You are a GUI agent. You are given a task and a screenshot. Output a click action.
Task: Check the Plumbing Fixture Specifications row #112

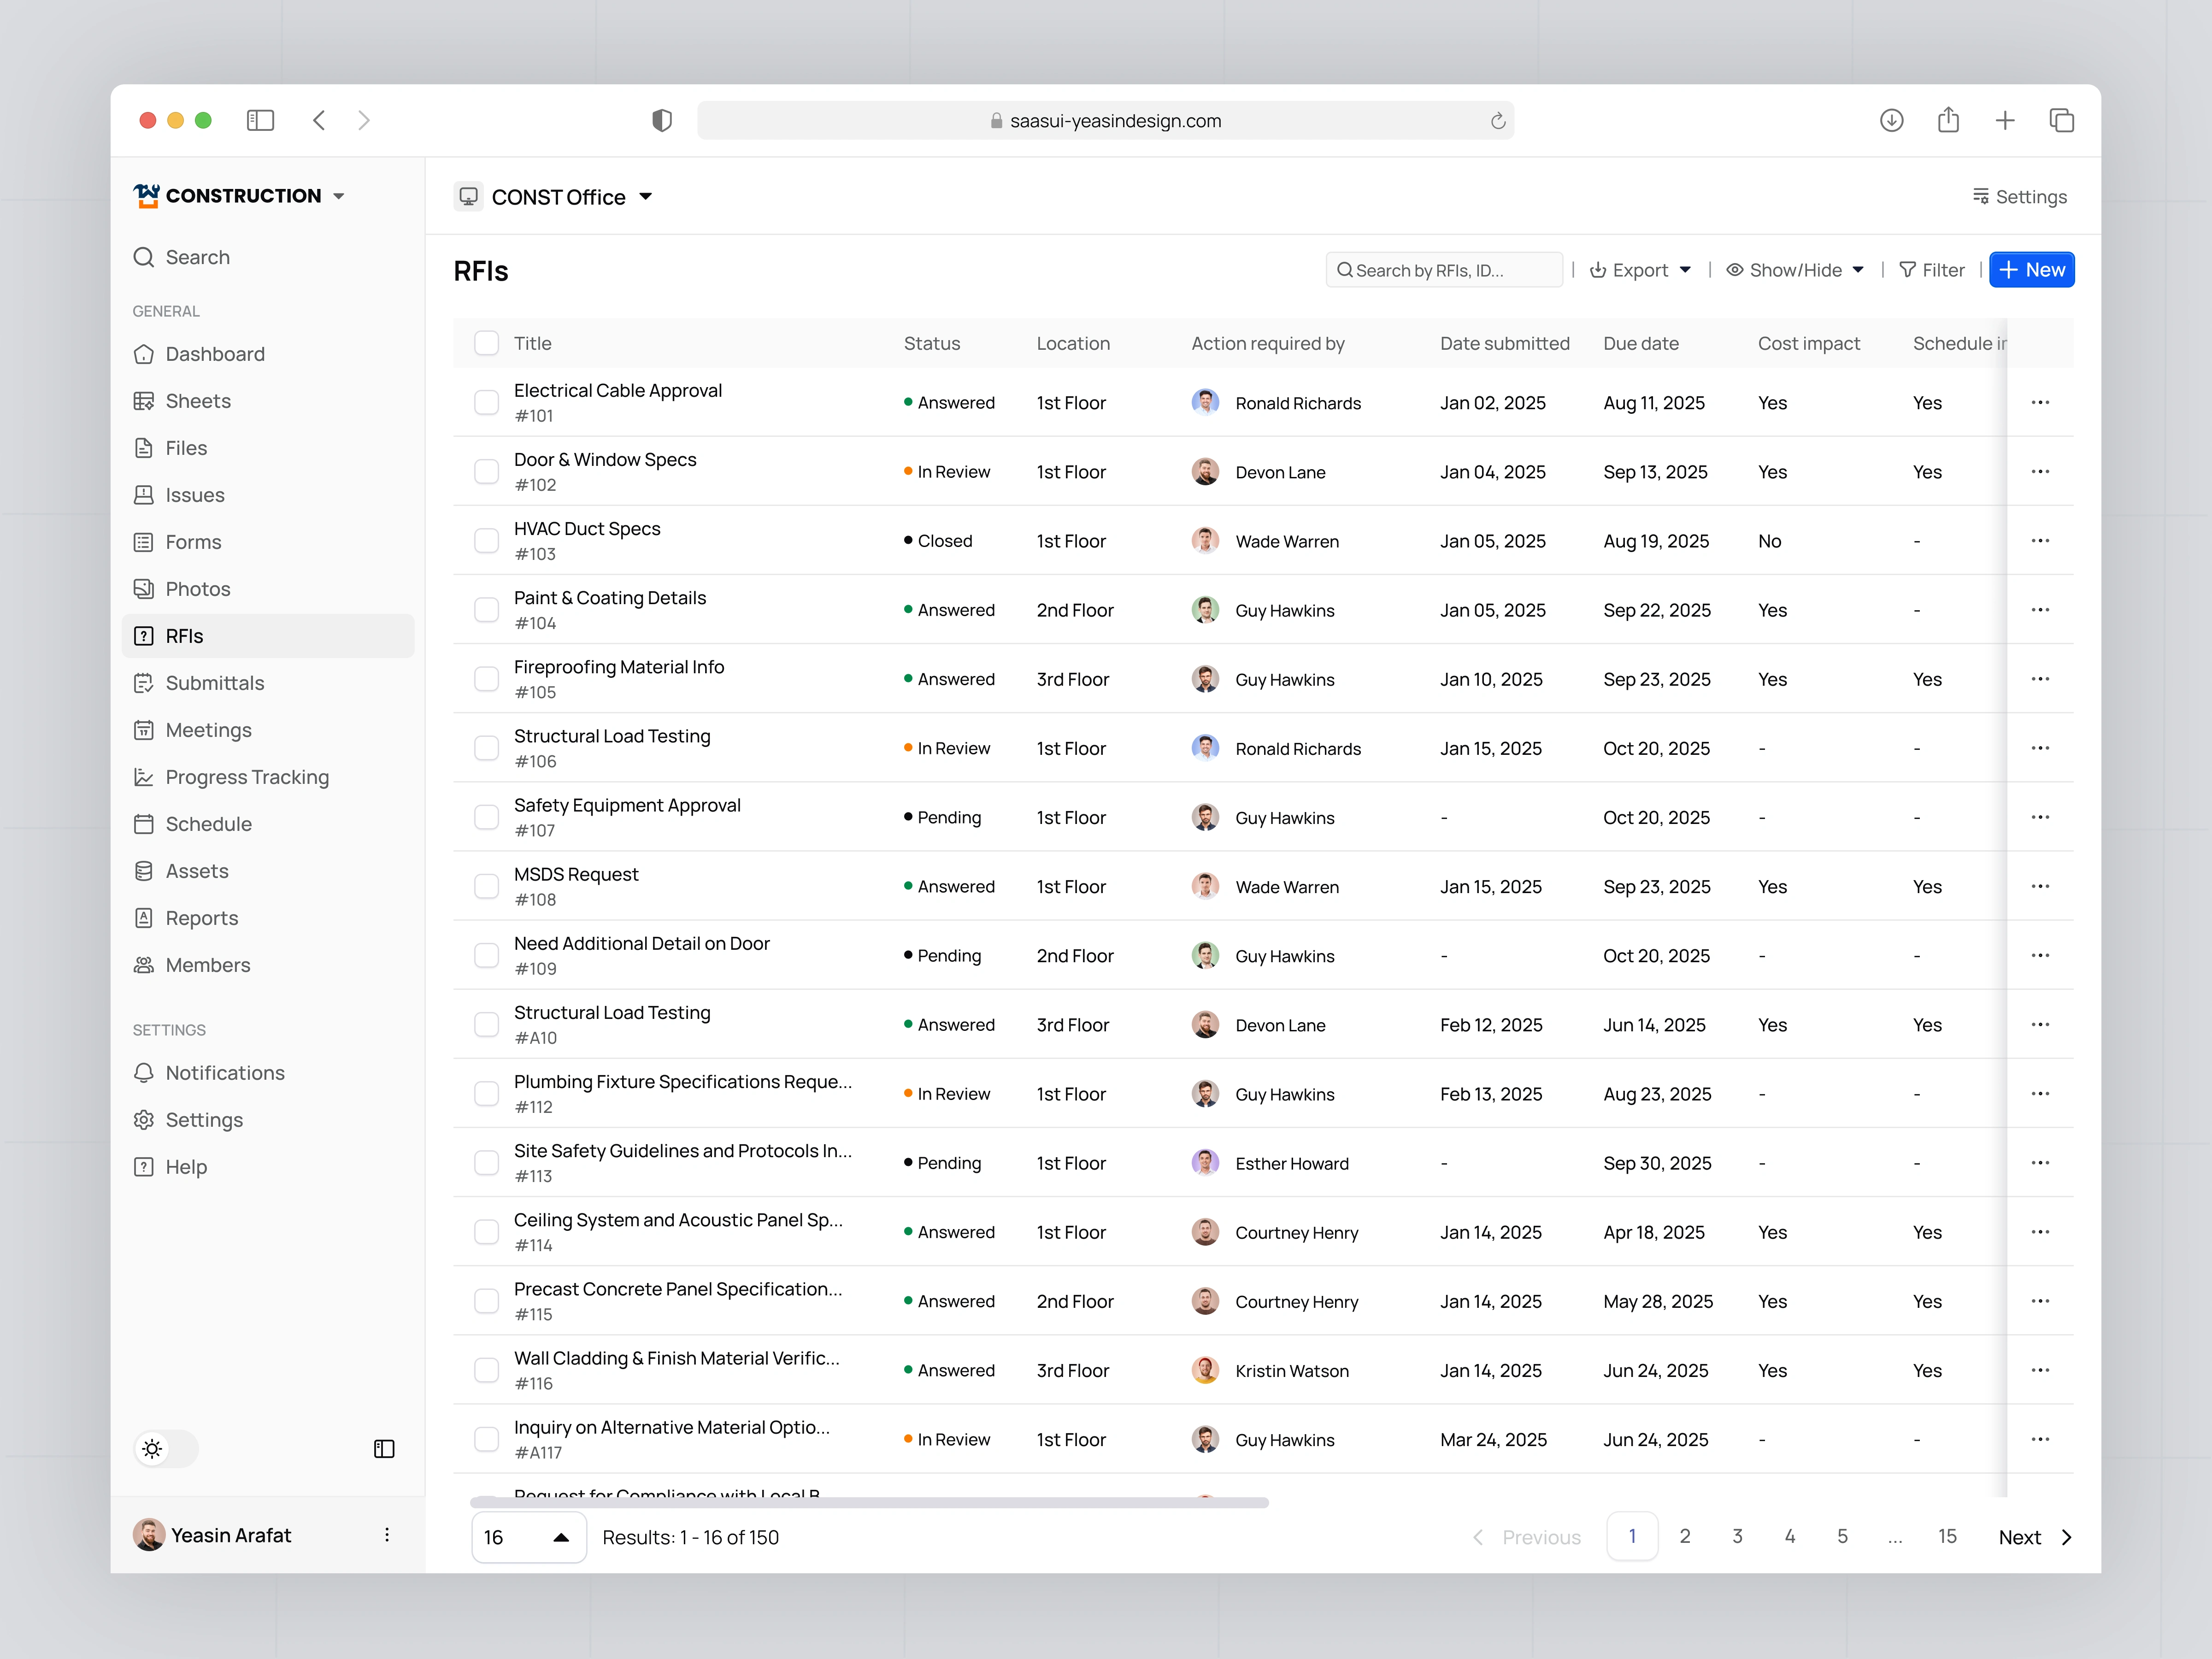pos(486,1094)
